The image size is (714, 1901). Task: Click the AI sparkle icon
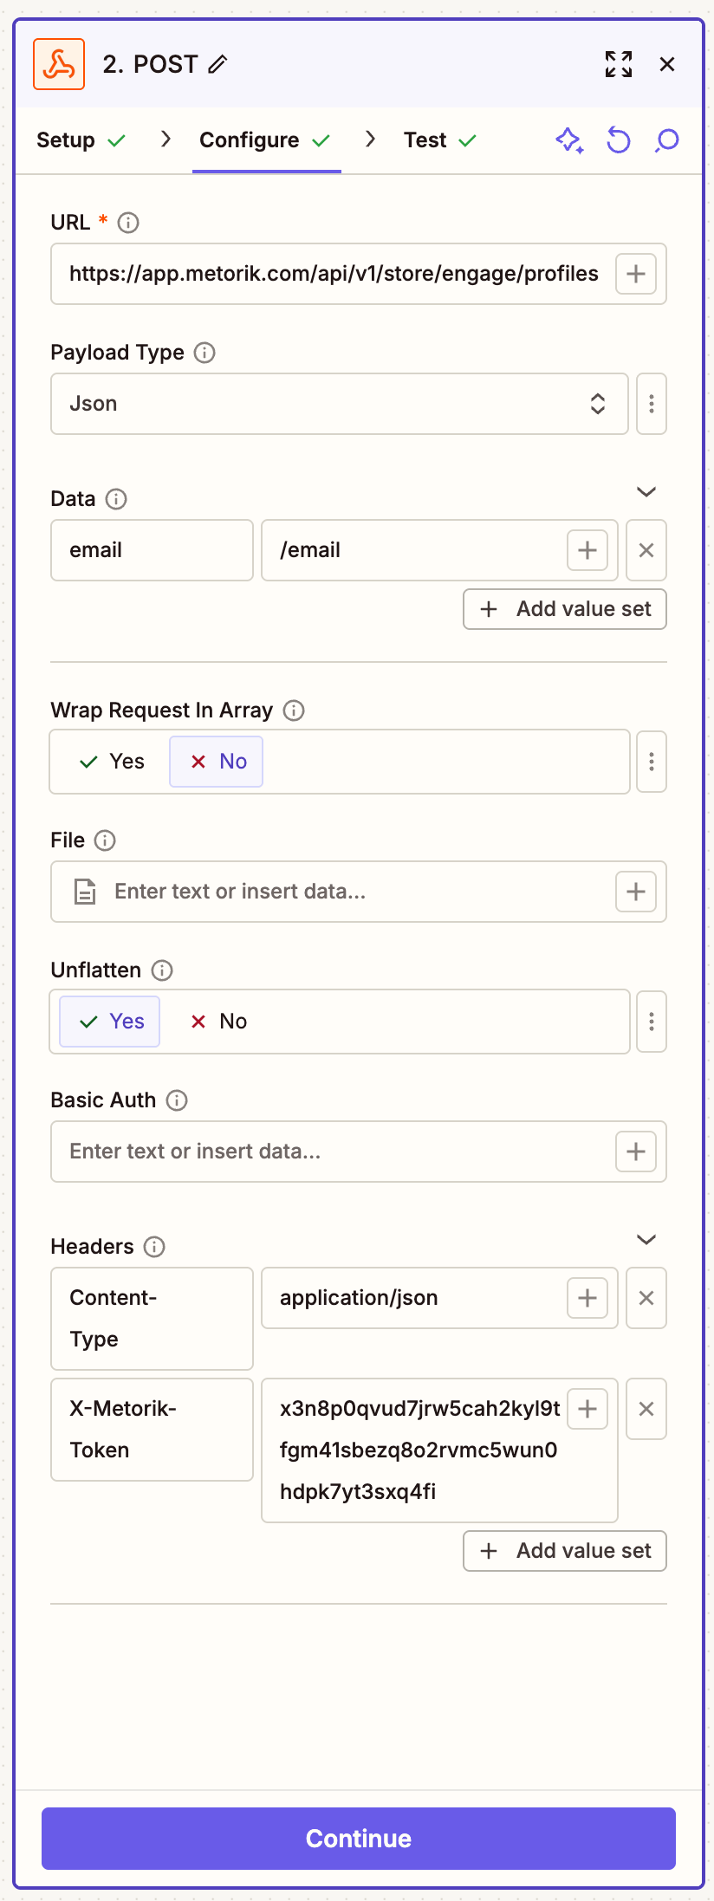click(569, 140)
